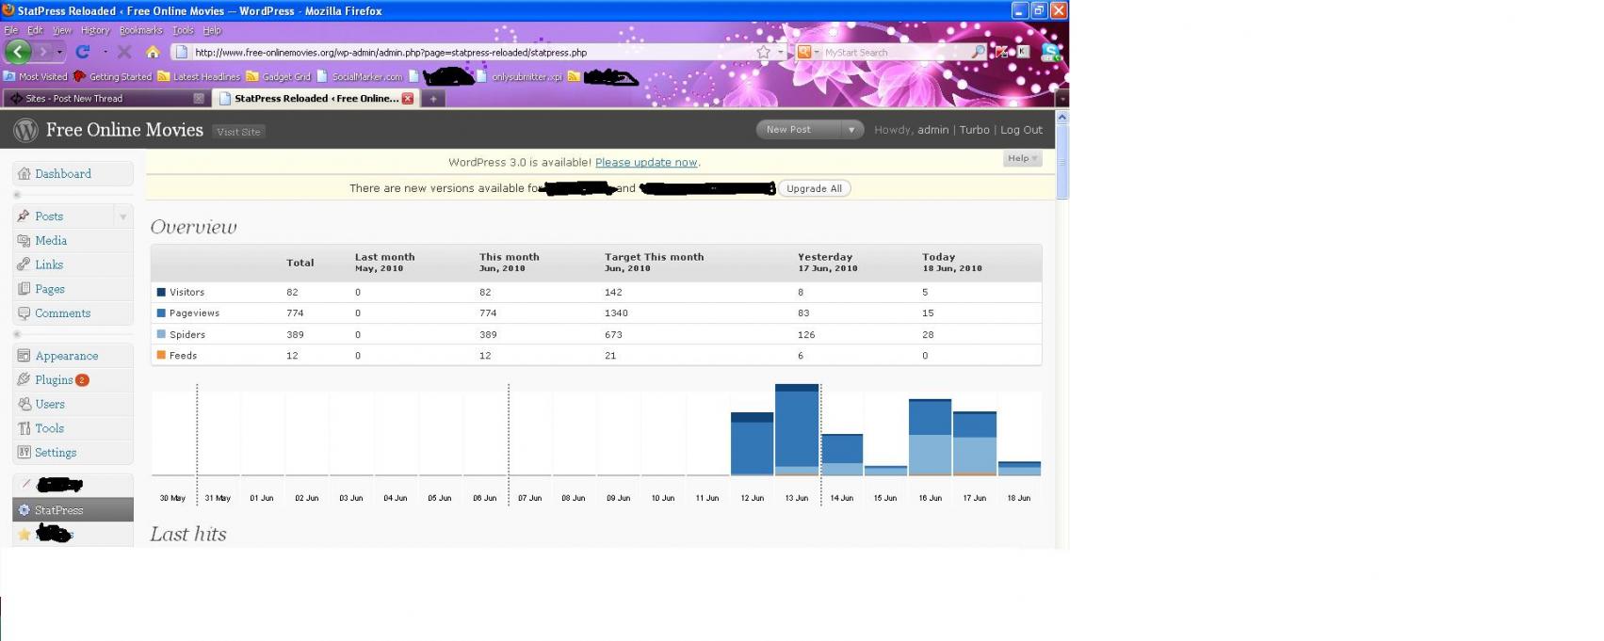
Task: Switch to the Sites - Post New Thread tab
Action: click(x=104, y=98)
